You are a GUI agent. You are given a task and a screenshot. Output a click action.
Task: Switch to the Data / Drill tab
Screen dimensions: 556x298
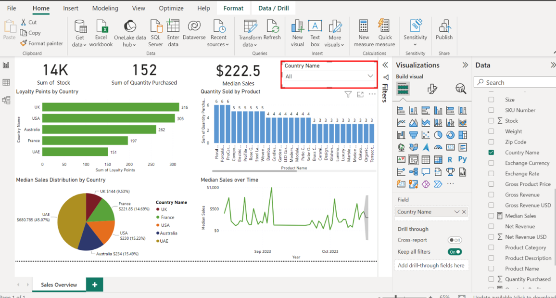(x=273, y=8)
